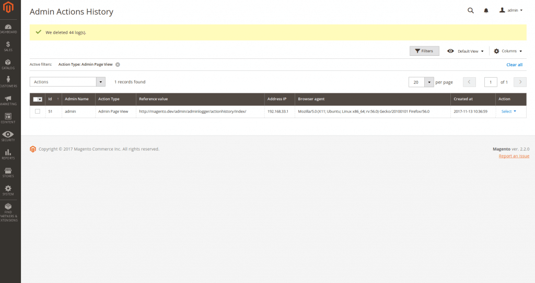
Task: Check the checkbox for row 51
Action: tap(38, 112)
